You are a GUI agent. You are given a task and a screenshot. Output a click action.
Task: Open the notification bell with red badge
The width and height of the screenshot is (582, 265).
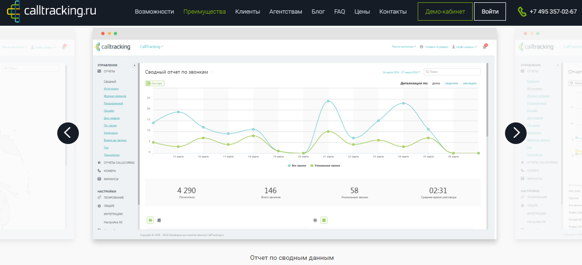[484, 47]
